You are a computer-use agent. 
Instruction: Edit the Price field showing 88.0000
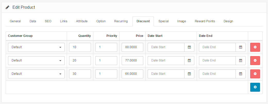132,47
